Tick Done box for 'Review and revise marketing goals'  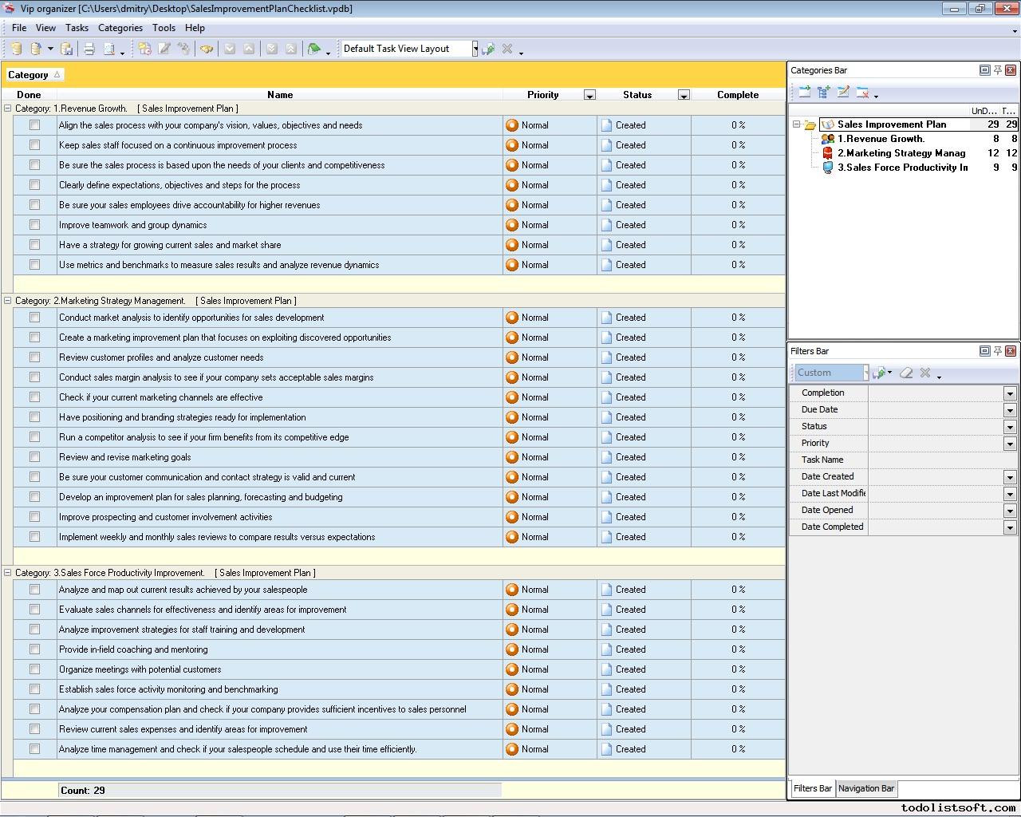tap(34, 457)
